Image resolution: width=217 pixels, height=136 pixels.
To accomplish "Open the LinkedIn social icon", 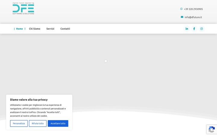I will [x=187, y=29].
